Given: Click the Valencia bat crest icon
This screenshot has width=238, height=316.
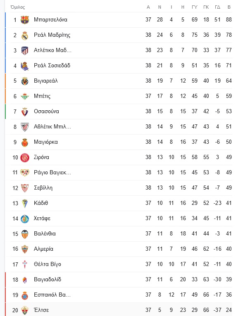Looking at the screenshot, I should click(x=25, y=234).
